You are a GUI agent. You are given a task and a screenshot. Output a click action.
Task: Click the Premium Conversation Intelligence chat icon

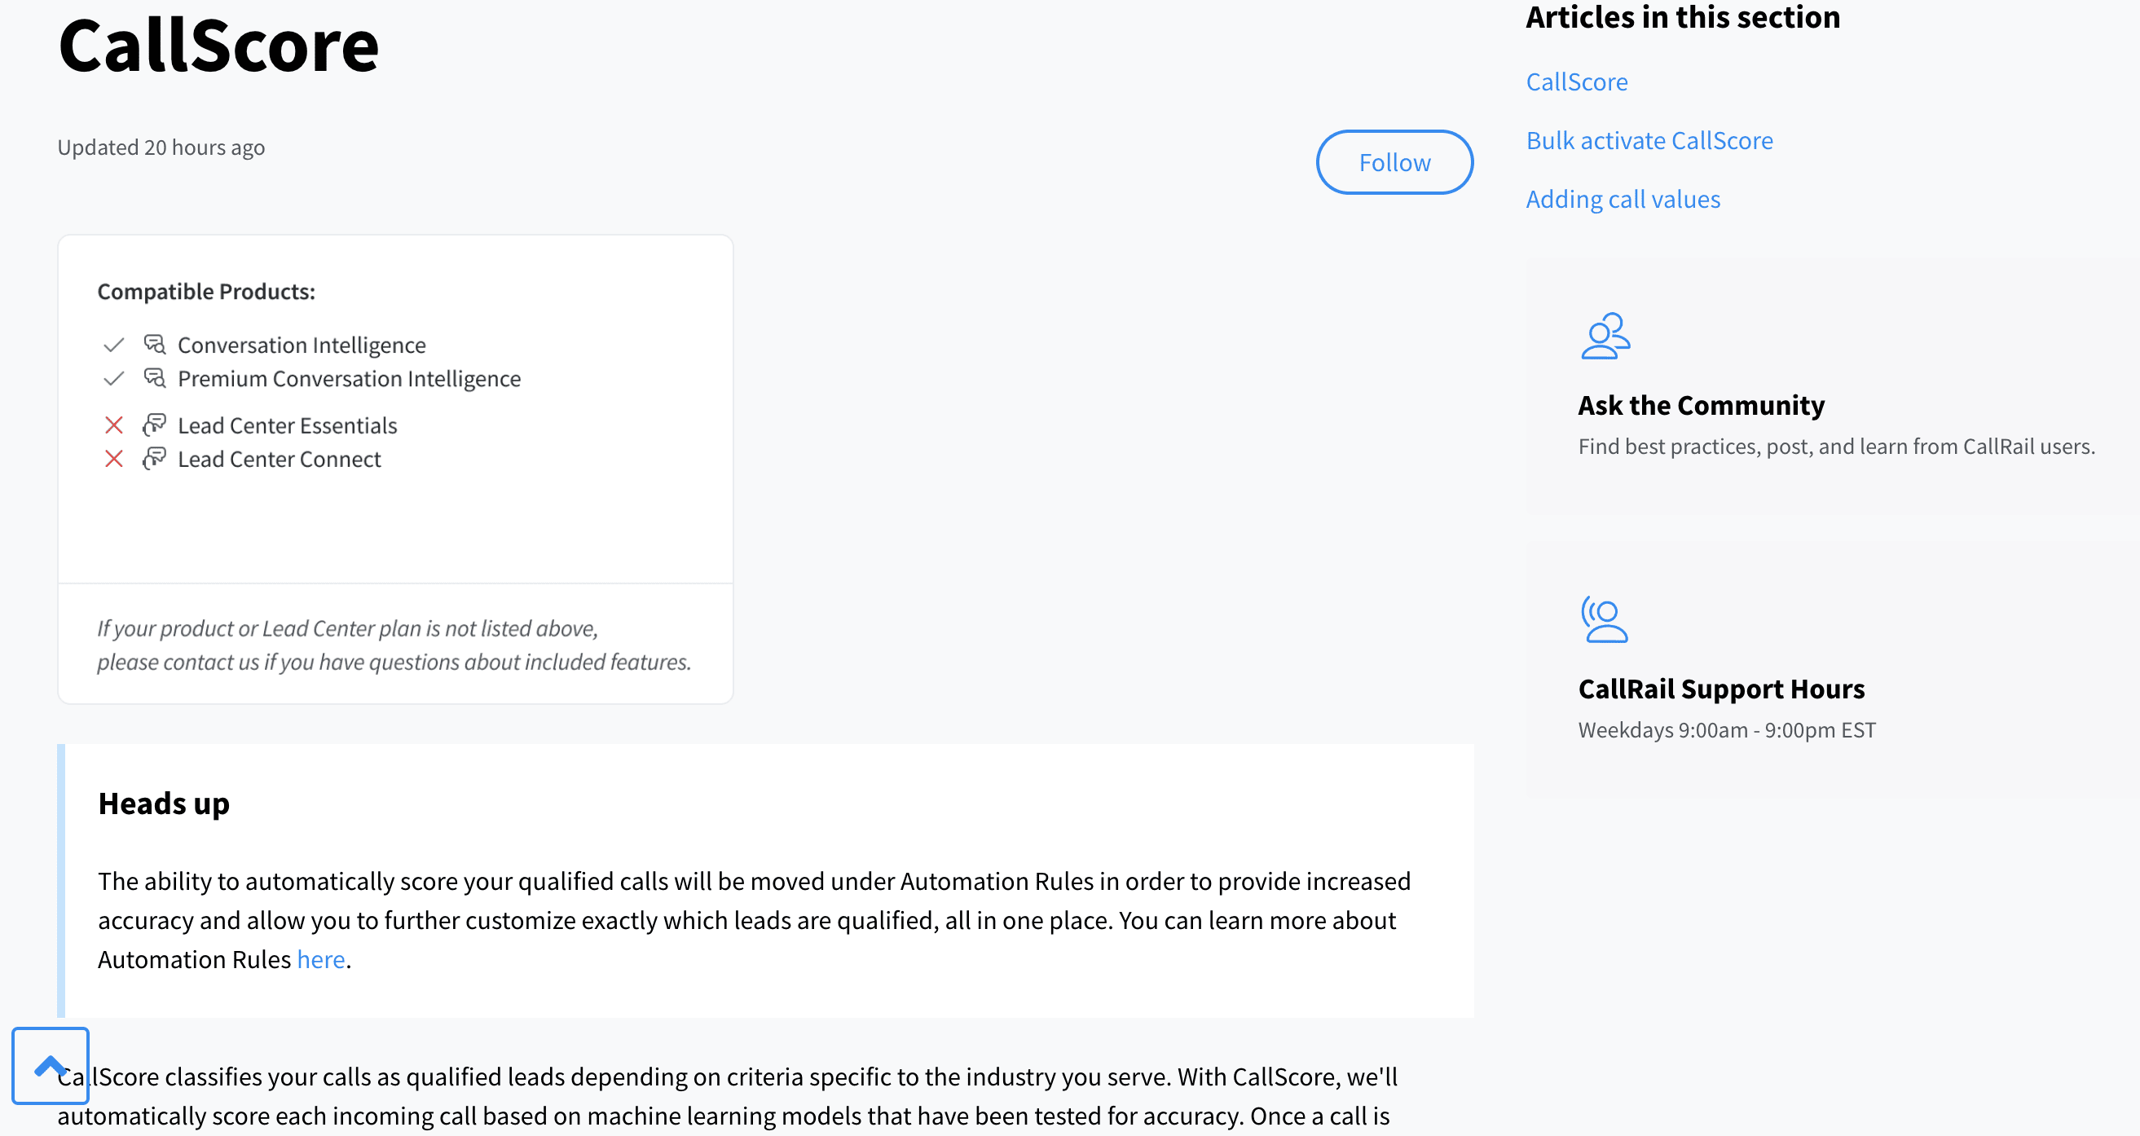tap(155, 378)
